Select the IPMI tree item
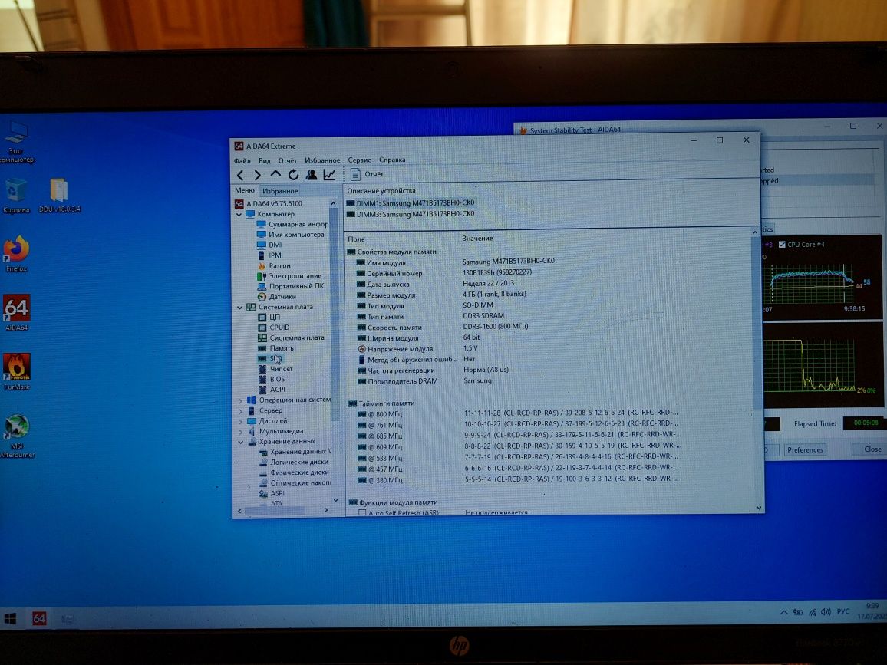887x665 pixels. tap(270, 255)
